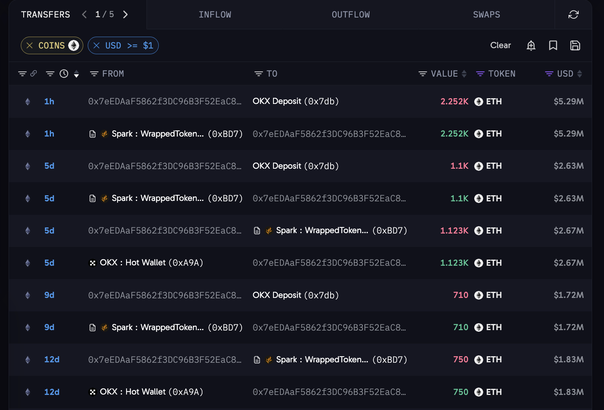Clear all active filters
Viewport: 604px width, 410px height.
point(500,45)
